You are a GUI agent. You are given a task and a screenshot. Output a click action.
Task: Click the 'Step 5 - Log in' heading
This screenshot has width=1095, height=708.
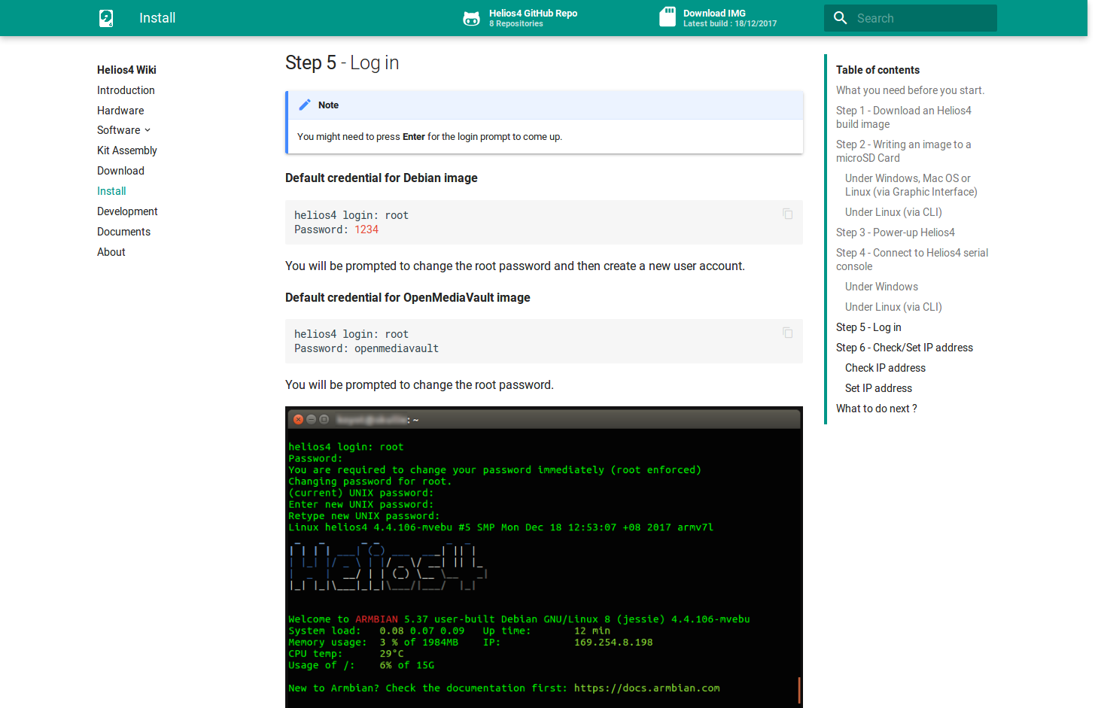point(342,62)
